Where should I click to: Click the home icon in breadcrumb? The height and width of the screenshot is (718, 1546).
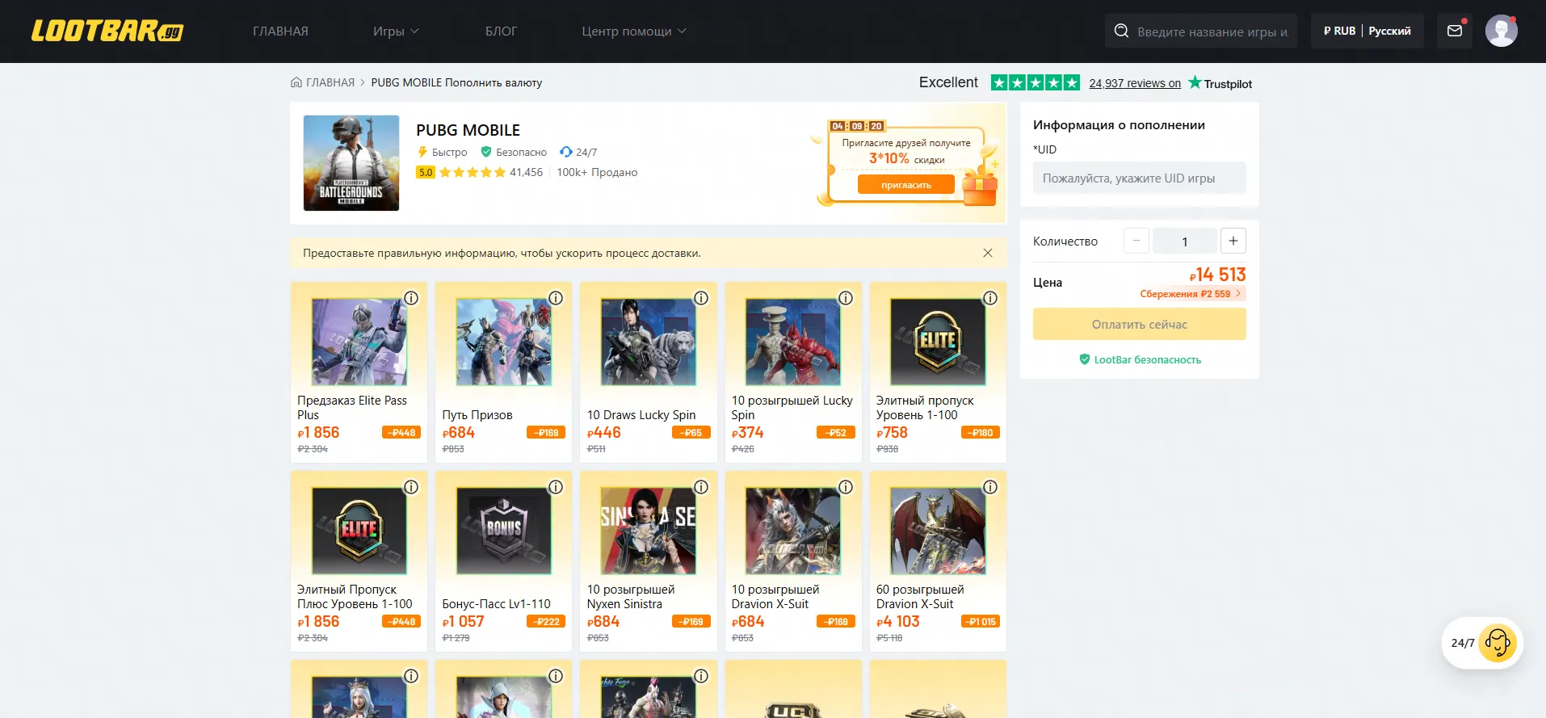coord(296,82)
